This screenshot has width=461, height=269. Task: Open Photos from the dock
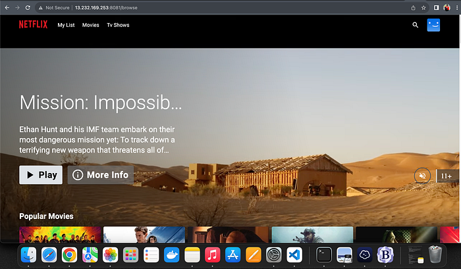pyautogui.click(x=110, y=255)
